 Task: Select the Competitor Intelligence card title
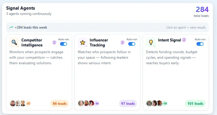point(32,43)
